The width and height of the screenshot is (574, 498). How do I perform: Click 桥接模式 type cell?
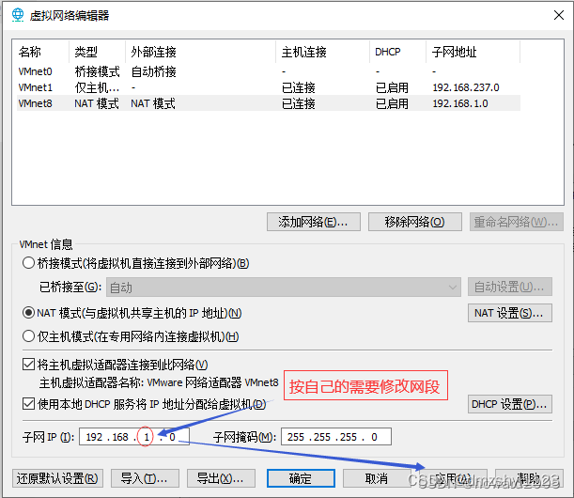(97, 71)
